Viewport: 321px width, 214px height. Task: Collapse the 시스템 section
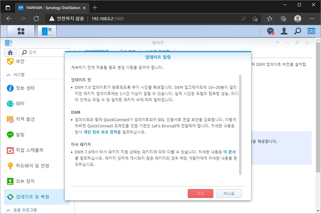pos(8,75)
